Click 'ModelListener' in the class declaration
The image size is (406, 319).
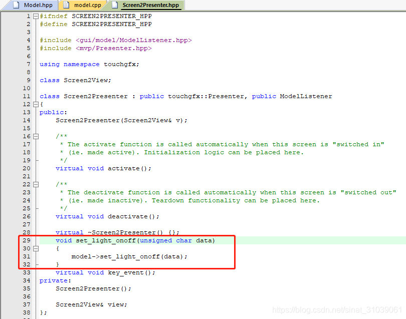306,96
